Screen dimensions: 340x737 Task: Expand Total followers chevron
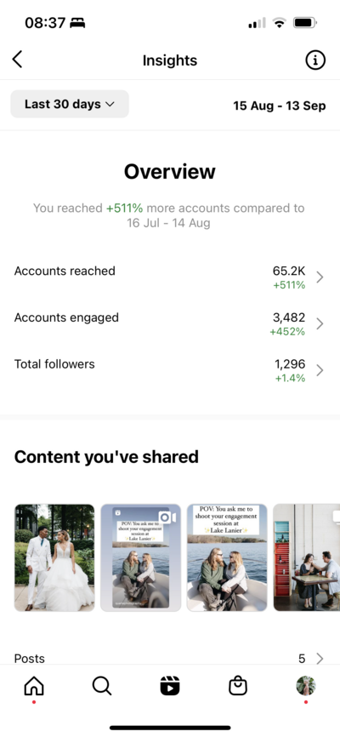(320, 370)
